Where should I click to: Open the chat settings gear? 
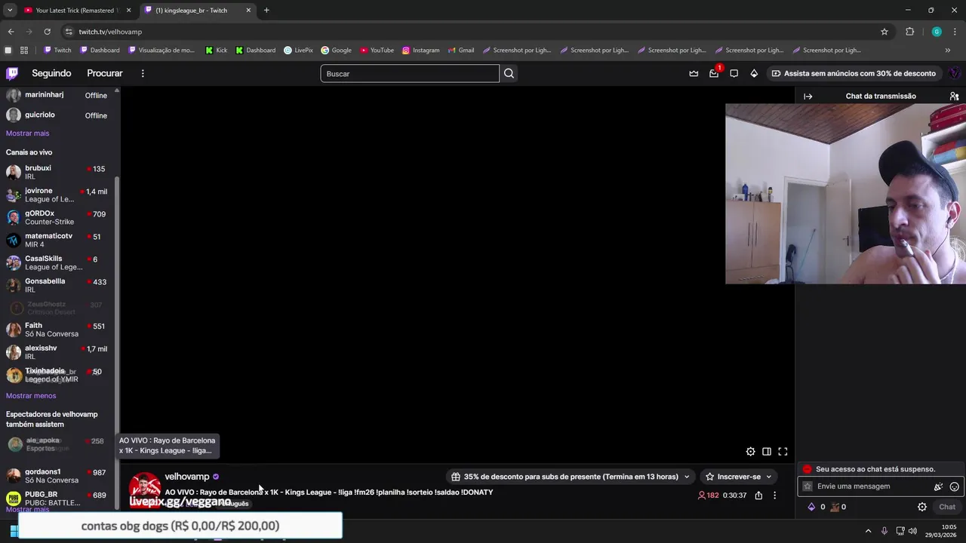tap(922, 507)
